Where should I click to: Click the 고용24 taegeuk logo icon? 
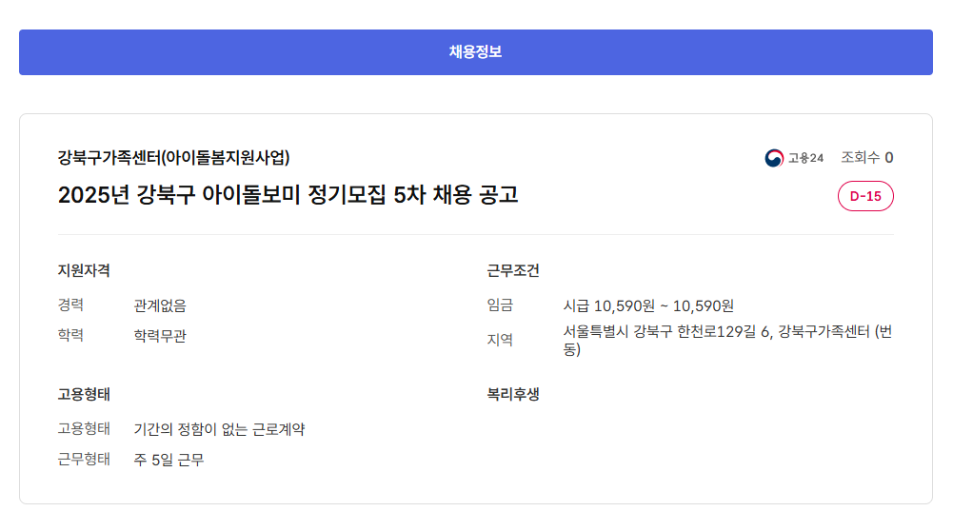click(x=774, y=158)
